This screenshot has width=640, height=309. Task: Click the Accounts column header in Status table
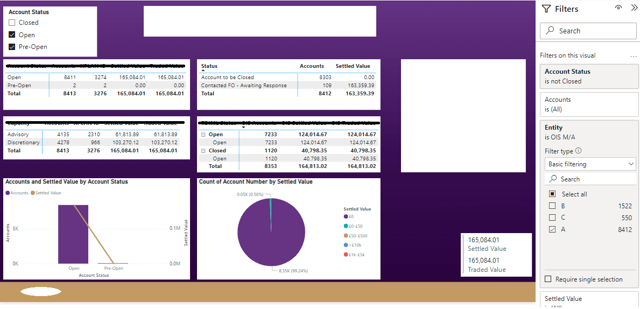click(312, 66)
